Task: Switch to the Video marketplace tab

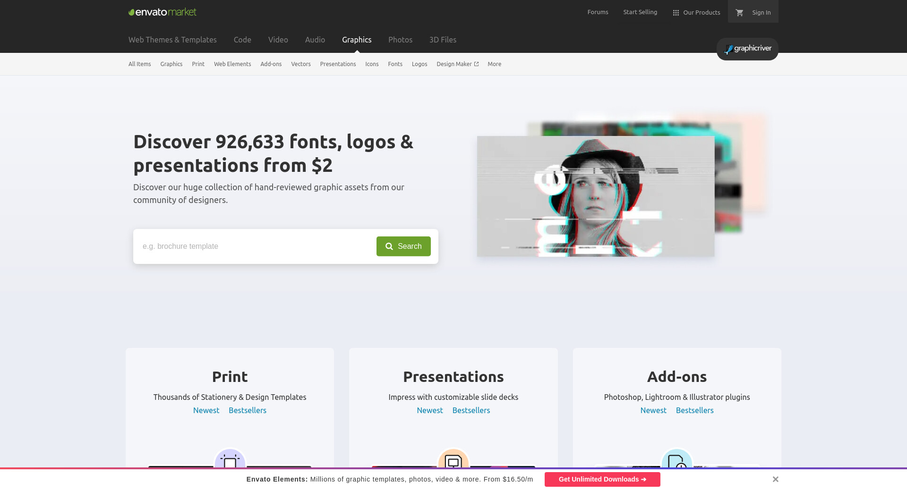Action: tap(278, 40)
